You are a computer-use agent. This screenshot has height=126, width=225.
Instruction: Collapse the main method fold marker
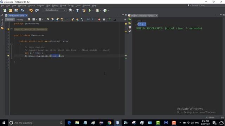tap(12, 44)
